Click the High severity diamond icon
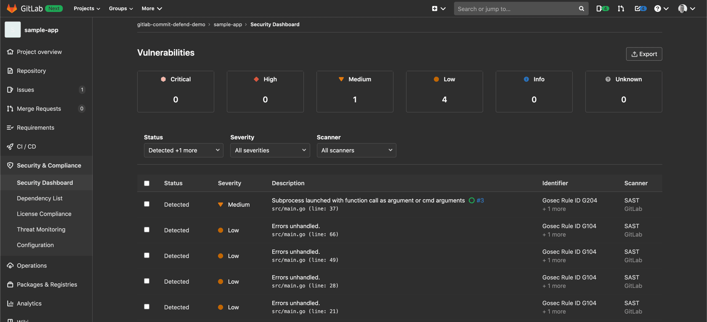Image resolution: width=707 pixels, height=322 pixels. (x=256, y=79)
